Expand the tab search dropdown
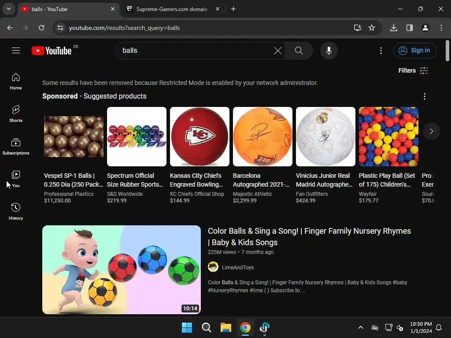The image size is (451, 338). pos(9,9)
